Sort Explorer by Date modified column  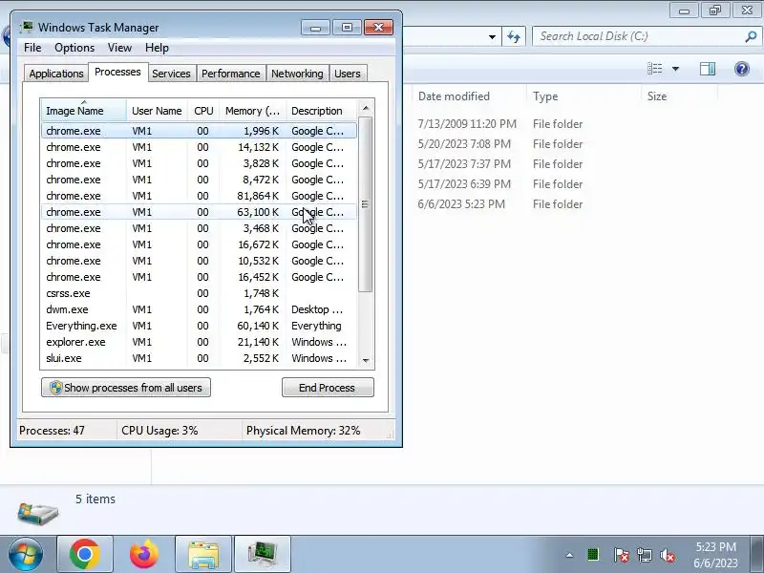click(469, 96)
